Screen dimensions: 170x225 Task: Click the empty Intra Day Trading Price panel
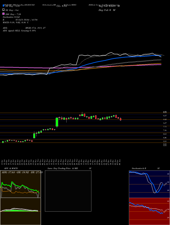click(x=68, y=191)
